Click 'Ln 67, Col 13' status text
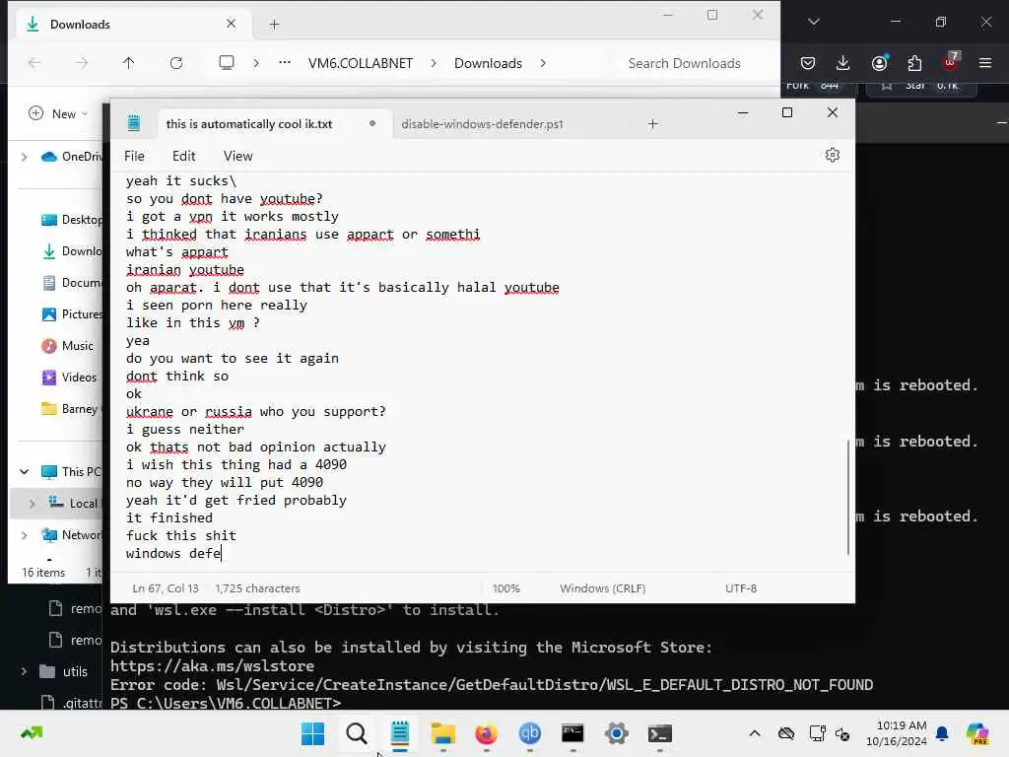1009x757 pixels. tap(166, 588)
